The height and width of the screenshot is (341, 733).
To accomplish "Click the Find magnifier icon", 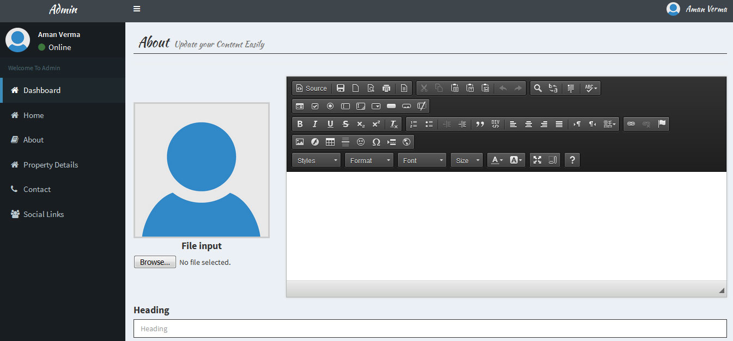I will pyautogui.click(x=538, y=88).
